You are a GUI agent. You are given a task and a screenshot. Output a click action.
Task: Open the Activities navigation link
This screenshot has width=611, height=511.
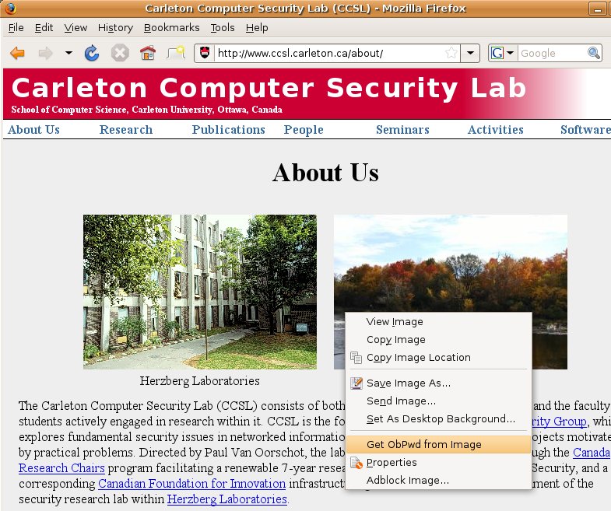point(495,129)
